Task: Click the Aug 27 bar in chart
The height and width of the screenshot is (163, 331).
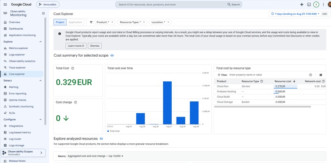Action: pos(168,103)
